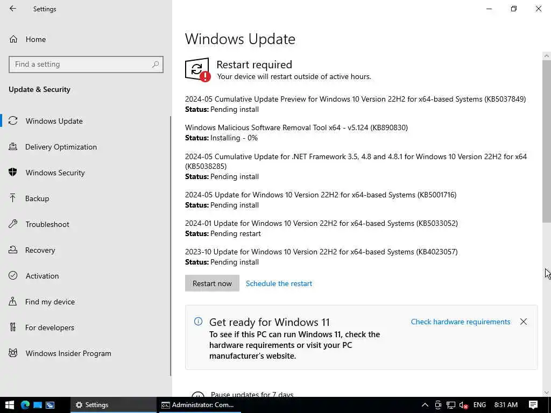Open the Windows Start menu

pyautogui.click(x=10, y=405)
